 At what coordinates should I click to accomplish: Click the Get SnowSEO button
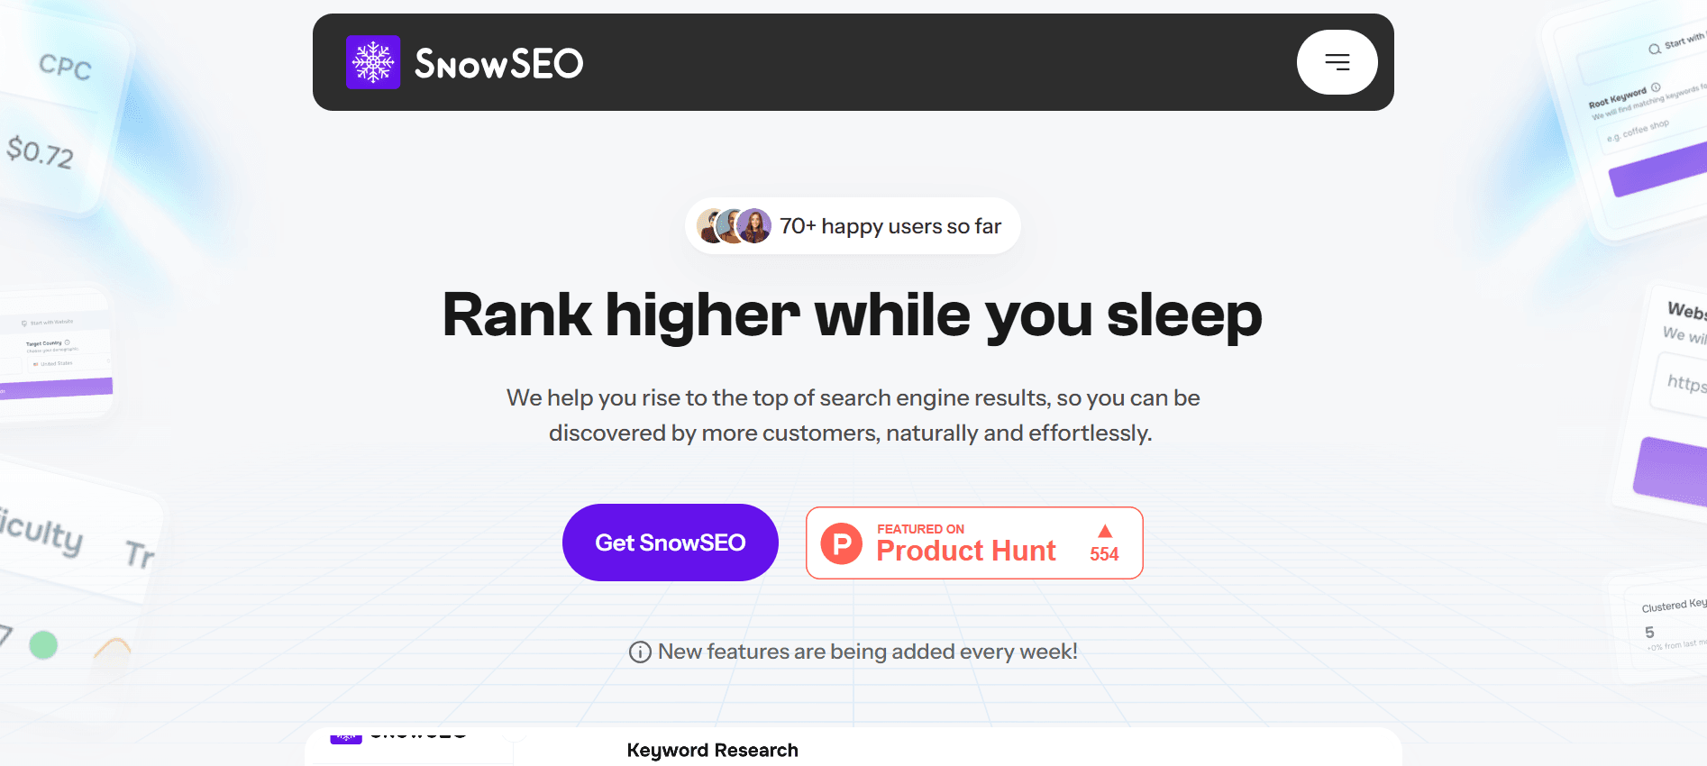click(x=670, y=543)
